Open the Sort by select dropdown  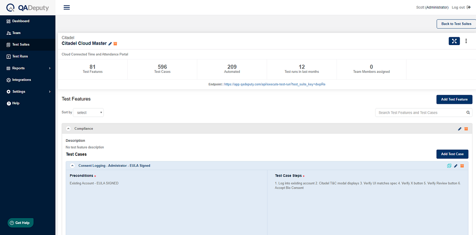pyautogui.click(x=88, y=112)
